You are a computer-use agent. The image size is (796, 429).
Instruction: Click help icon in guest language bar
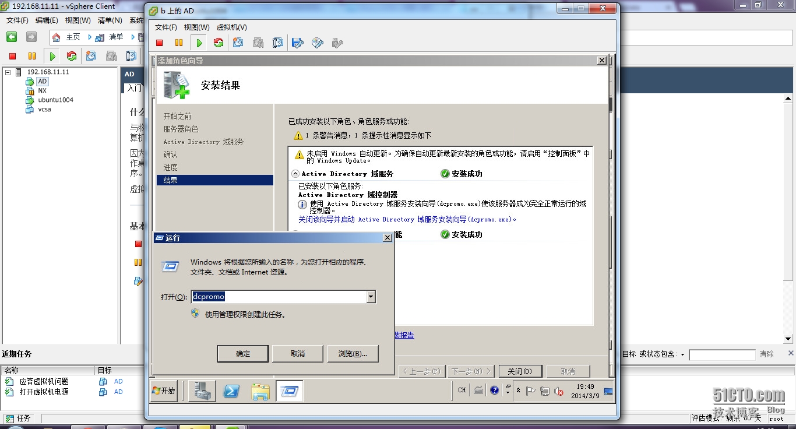pyautogui.click(x=495, y=390)
